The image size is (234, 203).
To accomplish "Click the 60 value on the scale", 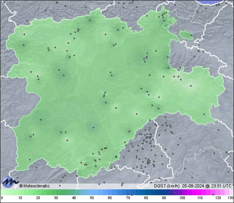I will click(110, 198).
